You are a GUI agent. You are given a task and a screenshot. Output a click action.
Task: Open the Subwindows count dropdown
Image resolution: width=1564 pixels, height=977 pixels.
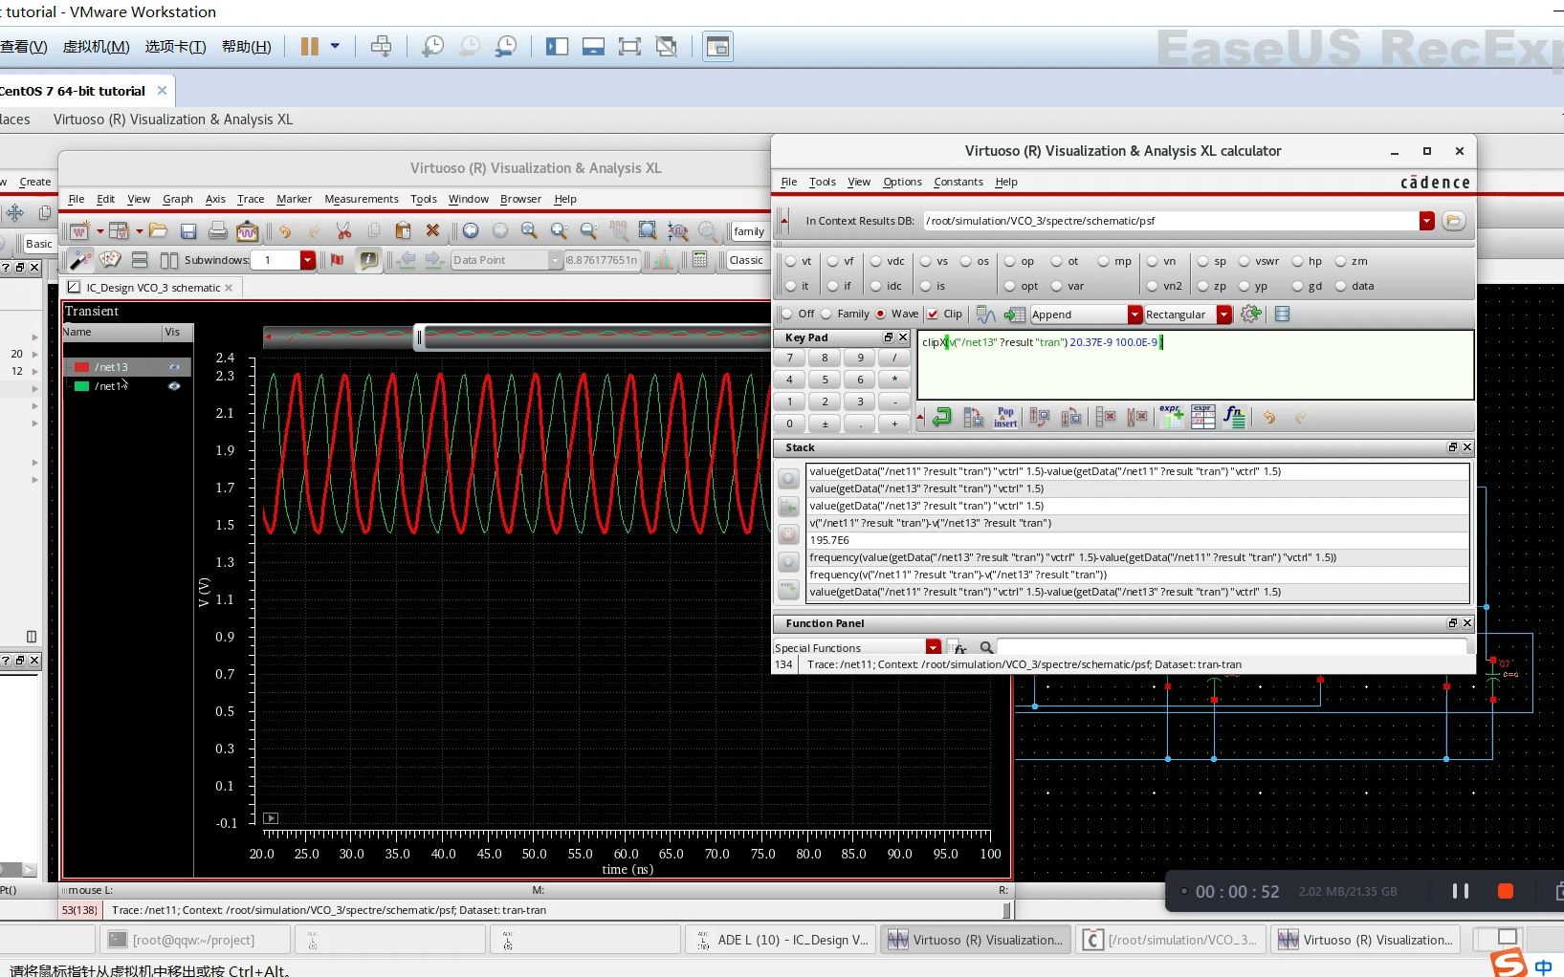click(307, 260)
